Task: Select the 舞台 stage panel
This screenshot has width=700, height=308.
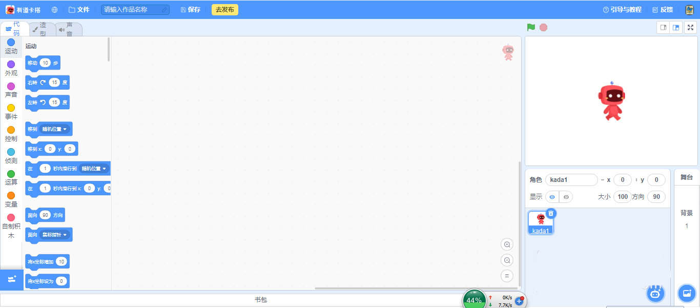Action: (x=687, y=177)
